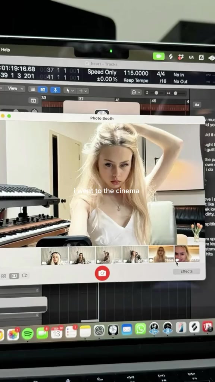The height and width of the screenshot is (382, 215).
Task: Switch Photo Booth to video recording mode
Action: 25,276
